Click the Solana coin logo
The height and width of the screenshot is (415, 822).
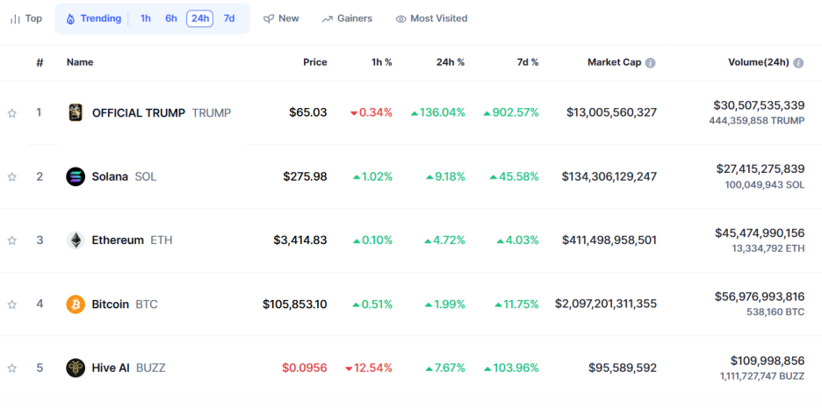(x=76, y=176)
